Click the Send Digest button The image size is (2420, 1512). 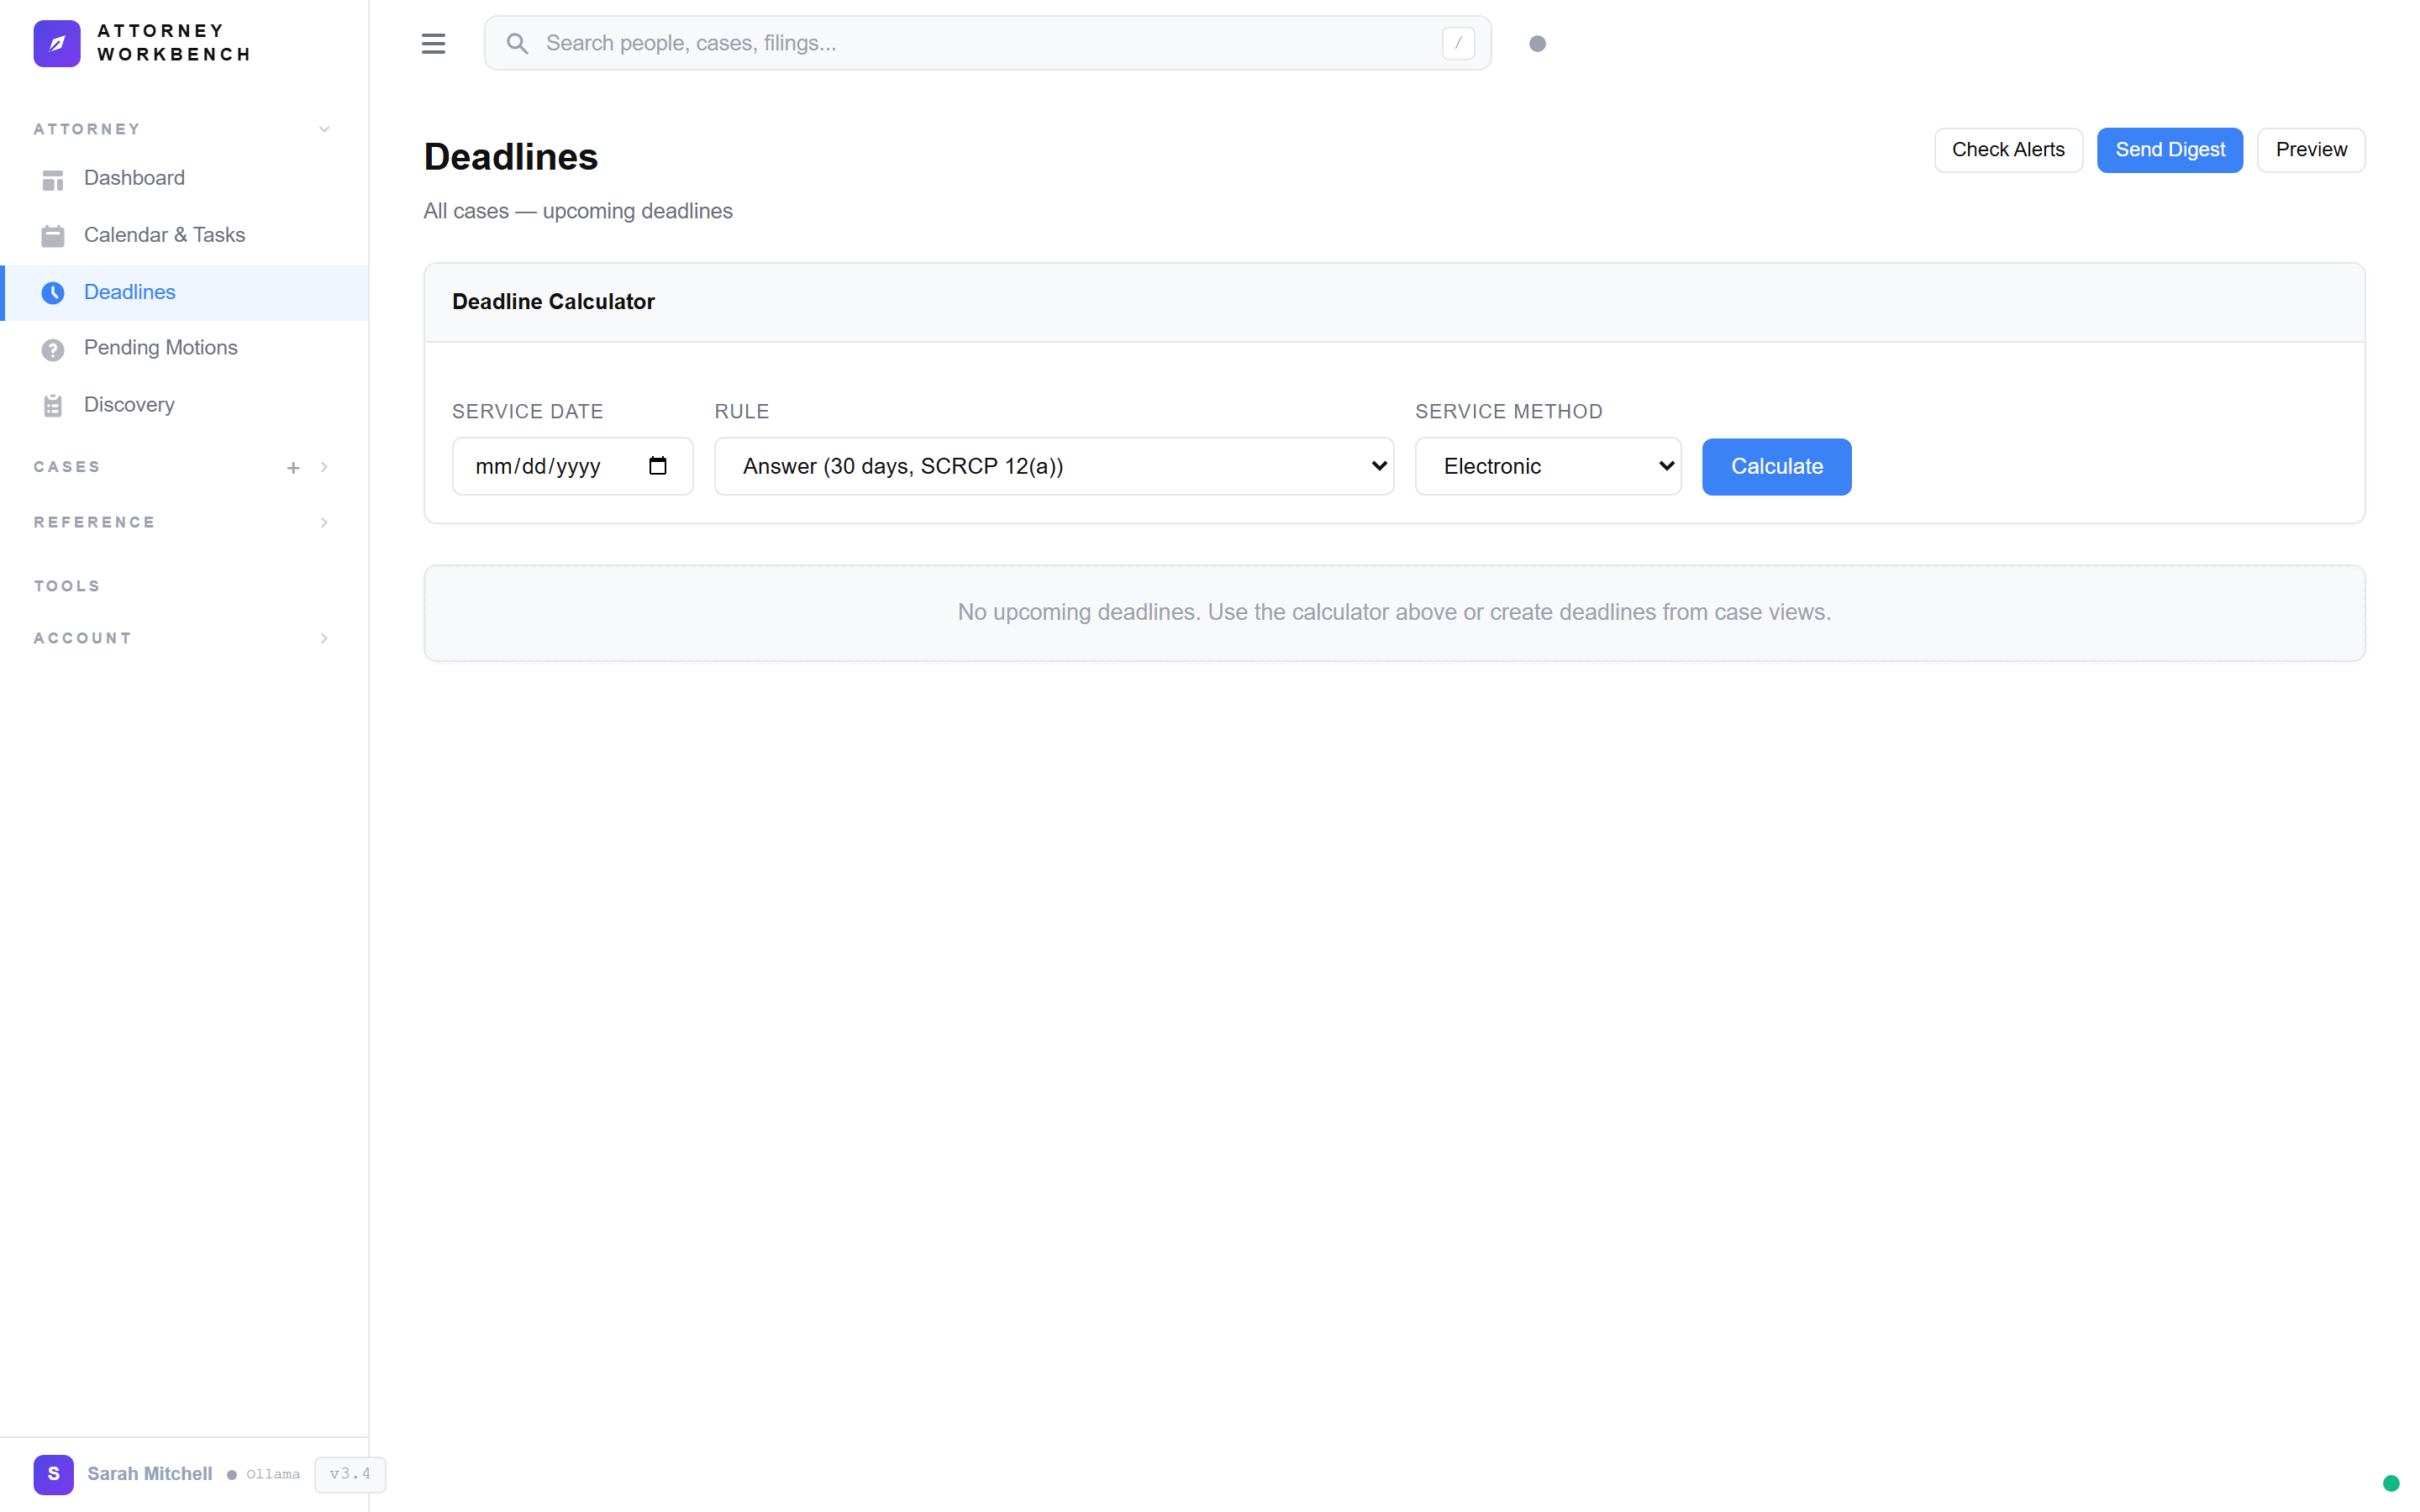(x=2169, y=150)
